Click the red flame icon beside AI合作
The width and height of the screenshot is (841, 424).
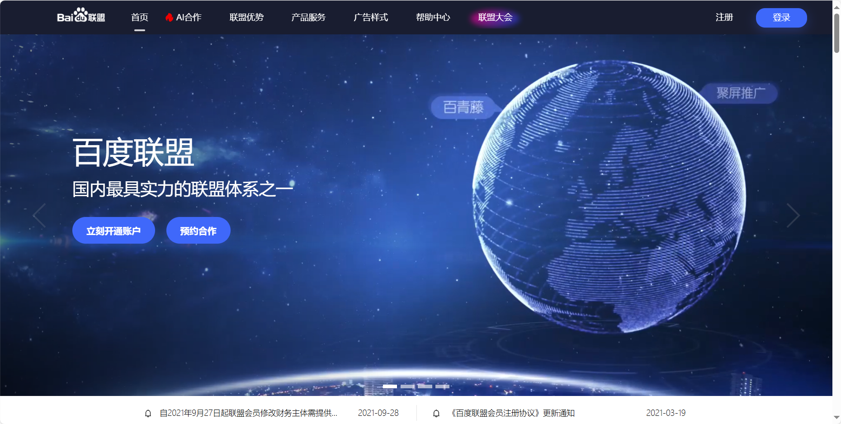click(170, 18)
